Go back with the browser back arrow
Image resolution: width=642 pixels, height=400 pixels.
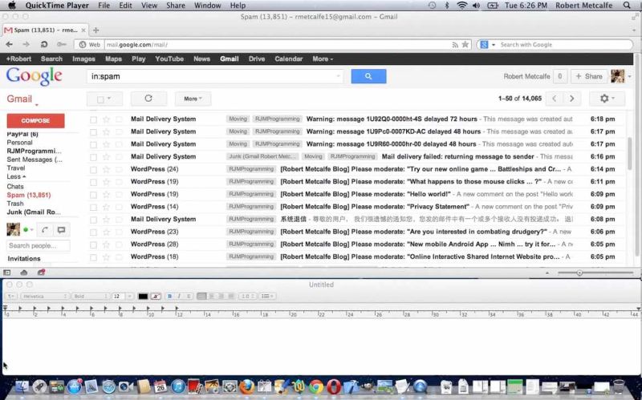(9, 44)
